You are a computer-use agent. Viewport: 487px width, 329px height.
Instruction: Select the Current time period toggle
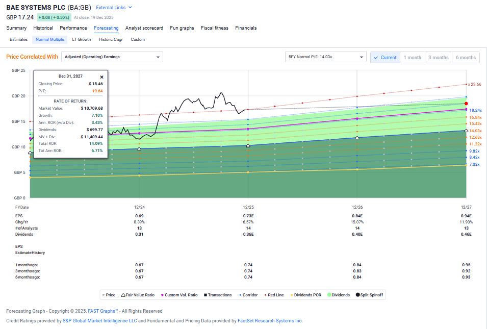[x=385, y=58]
